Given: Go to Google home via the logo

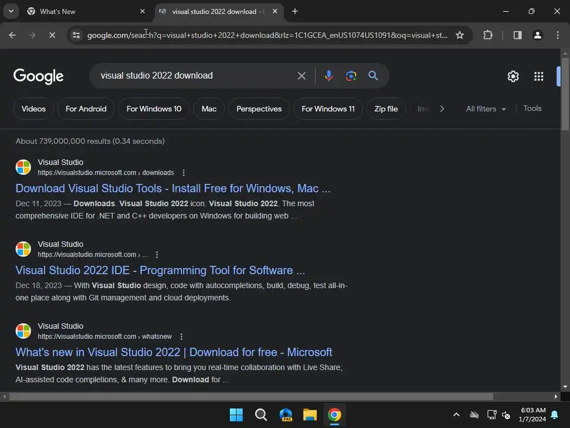Looking at the screenshot, I should [38, 76].
